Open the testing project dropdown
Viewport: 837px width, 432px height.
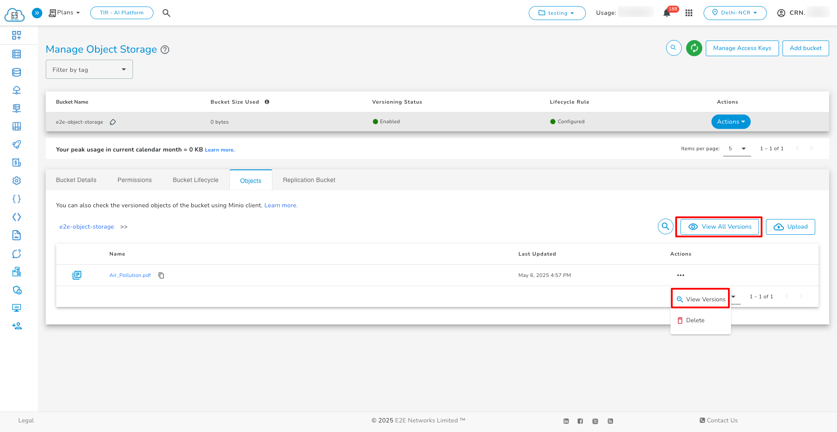click(x=557, y=13)
